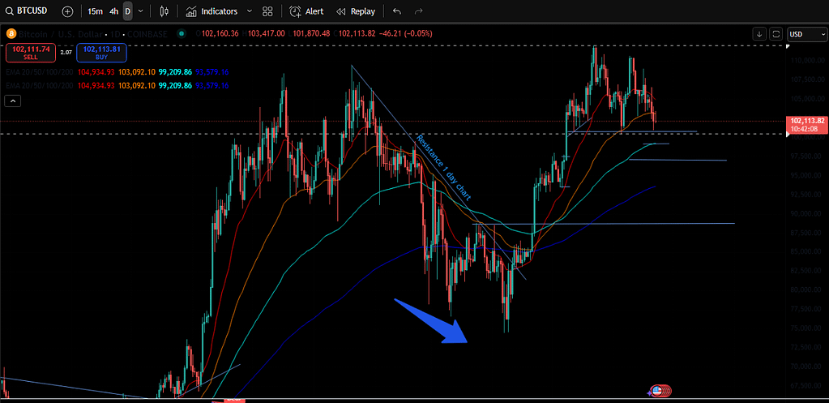
Task: Click the 75,000.00 price scale label
Action: 807,328
